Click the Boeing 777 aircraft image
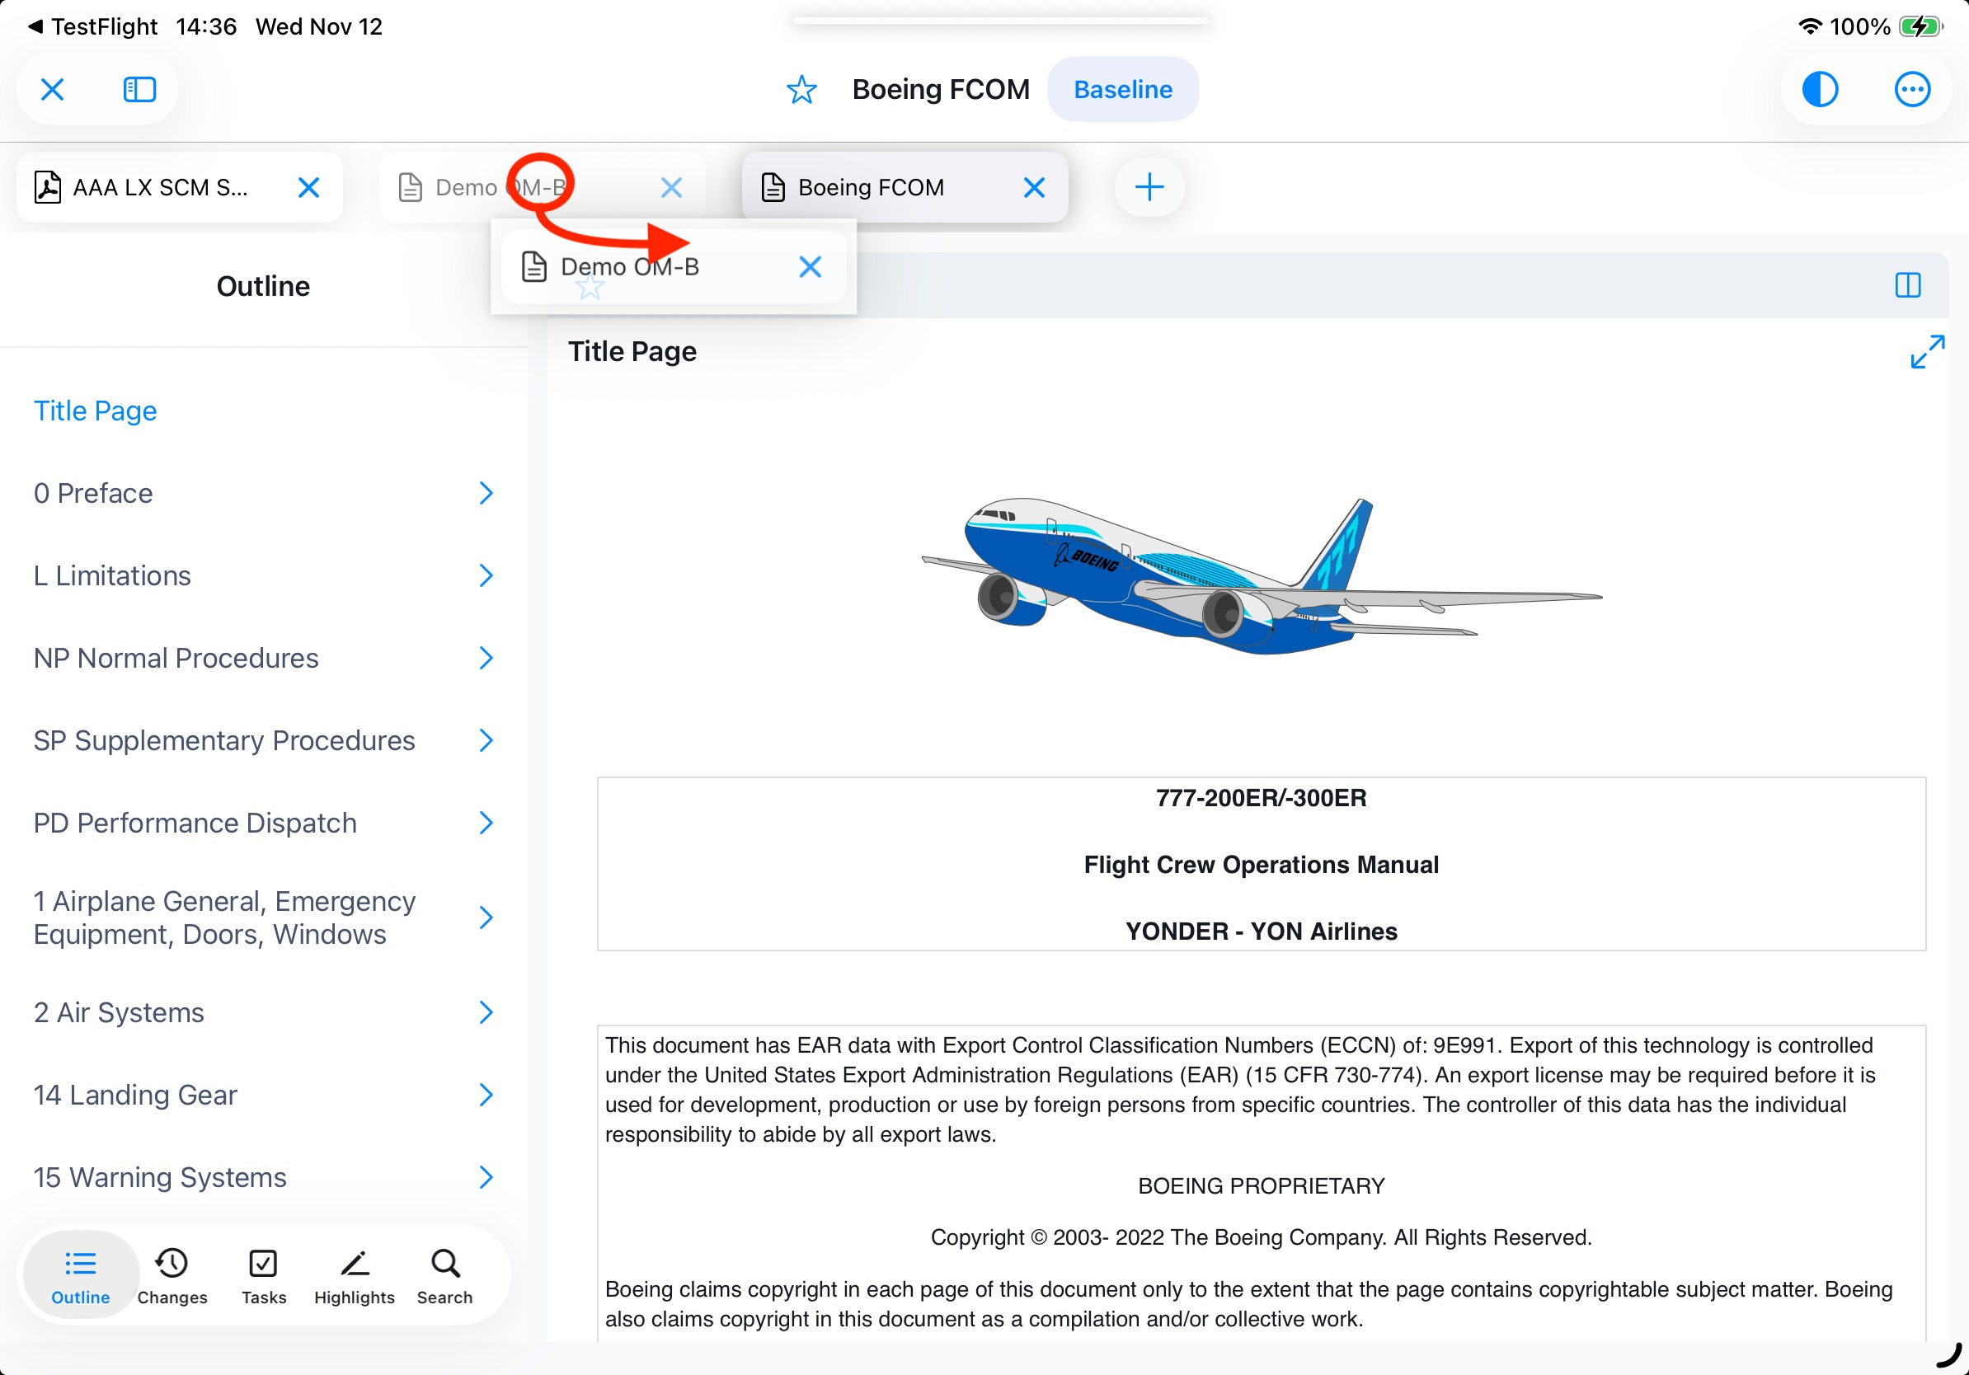1969x1375 pixels. click(x=1261, y=575)
